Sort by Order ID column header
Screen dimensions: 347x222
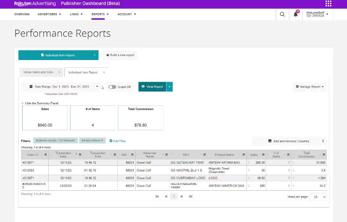tap(32, 155)
